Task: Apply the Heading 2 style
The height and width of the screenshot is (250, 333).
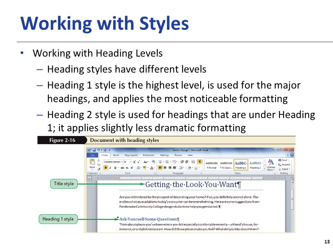Action: [256, 165]
